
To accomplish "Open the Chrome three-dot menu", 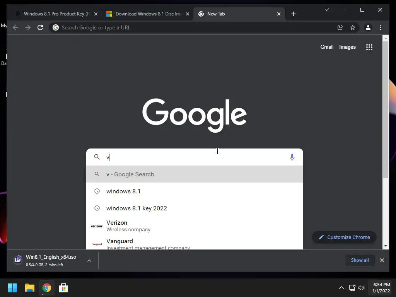I will tap(381, 27).
